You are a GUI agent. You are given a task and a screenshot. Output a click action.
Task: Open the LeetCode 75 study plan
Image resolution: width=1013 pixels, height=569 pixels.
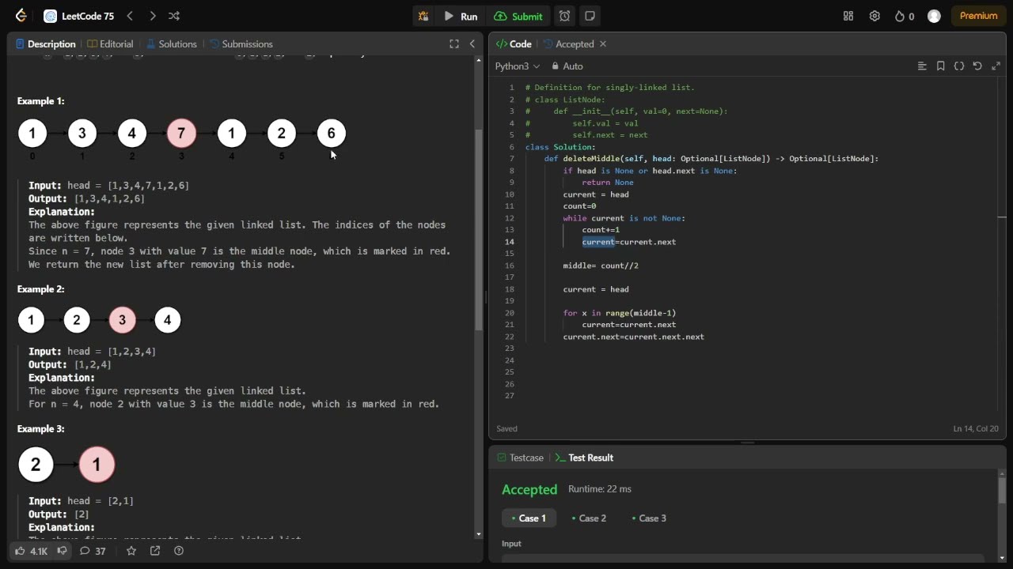pyautogui.click(x=78, y=16)
